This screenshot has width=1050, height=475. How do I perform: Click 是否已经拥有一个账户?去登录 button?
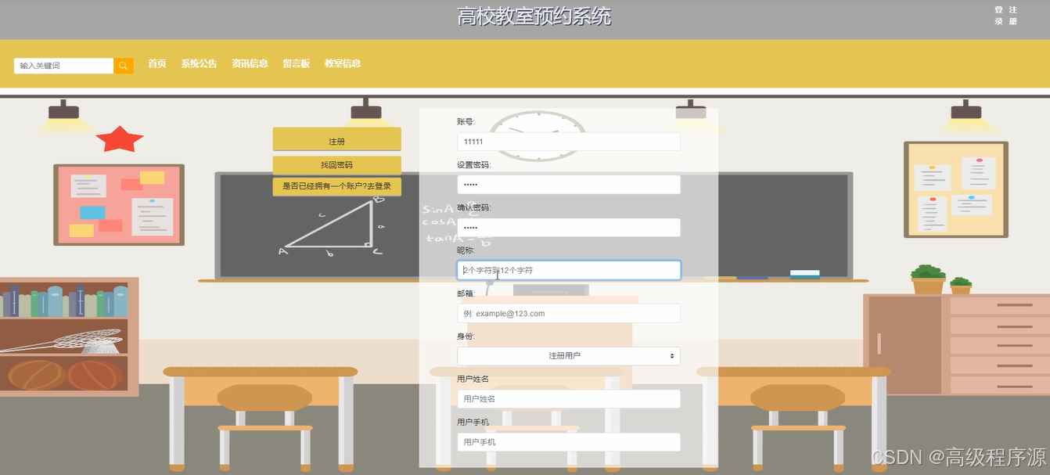tap(336, 186)
